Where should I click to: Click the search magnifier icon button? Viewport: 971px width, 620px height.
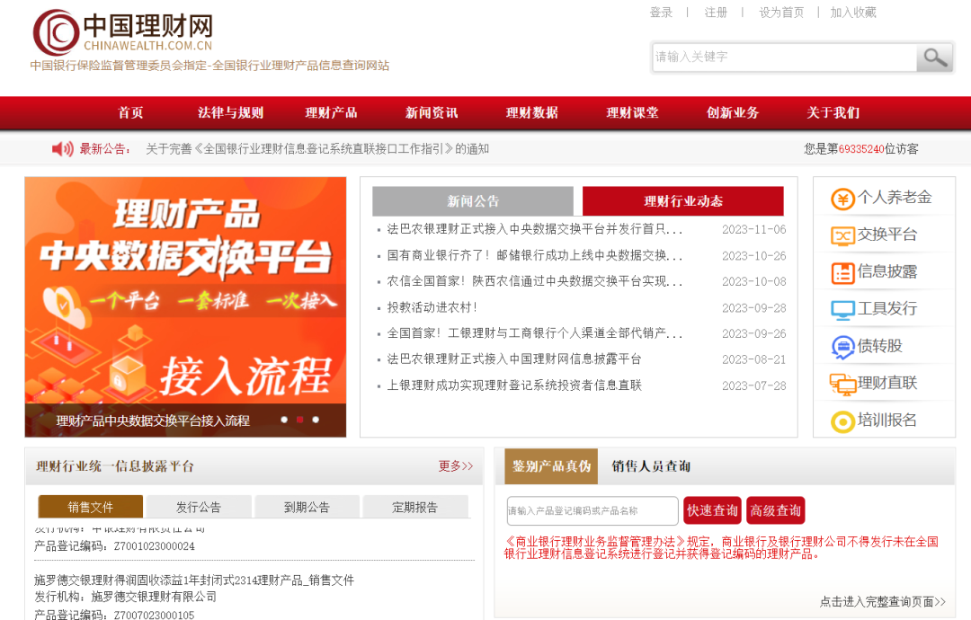[x=934, y=58]
